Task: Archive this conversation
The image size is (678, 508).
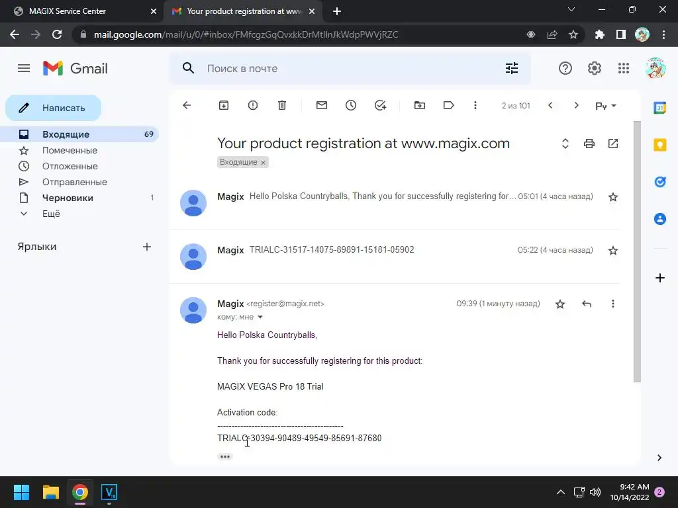Action: pos(224,105)
